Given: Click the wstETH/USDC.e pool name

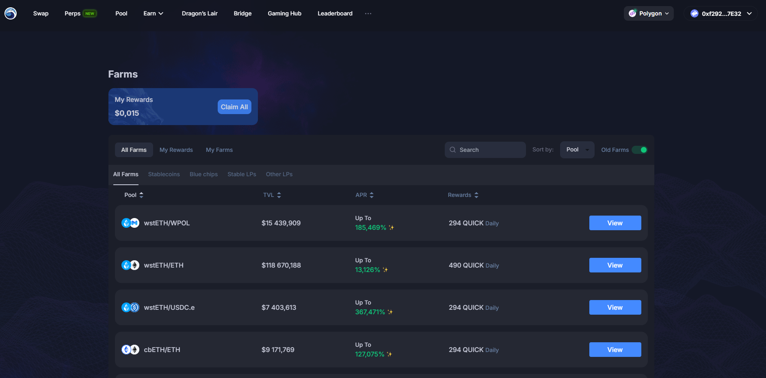Looking at the screenshot, I should point(169,307).
